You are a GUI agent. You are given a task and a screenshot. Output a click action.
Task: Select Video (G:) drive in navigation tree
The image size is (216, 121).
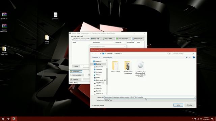[x=98, y=88]
